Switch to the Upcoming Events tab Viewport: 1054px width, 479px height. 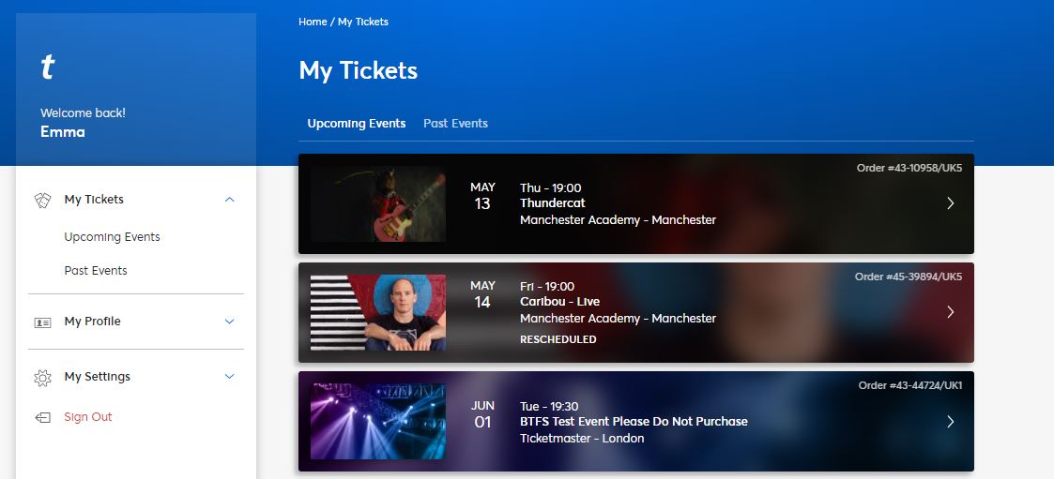(357, 124)
